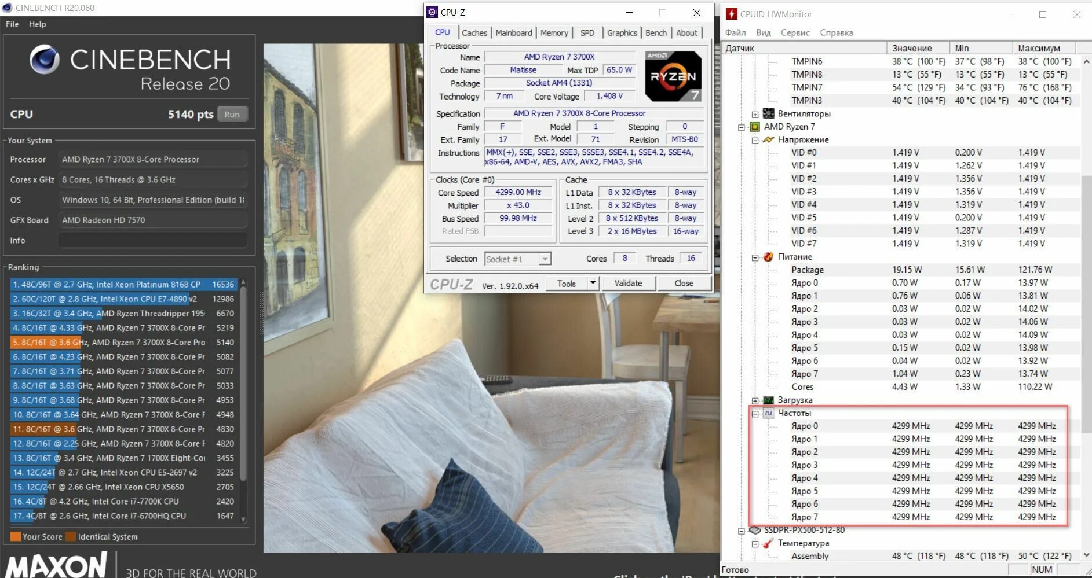This screenshot has width=1092, height=578.
Task: Select ranking row 3 AMD Ryzen Threadripper
Action: pos(123,314)
